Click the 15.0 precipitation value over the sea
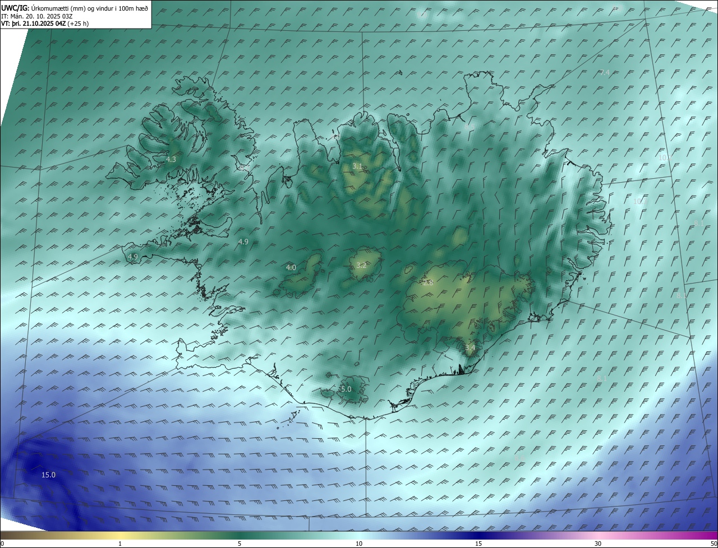 (49, 475)
